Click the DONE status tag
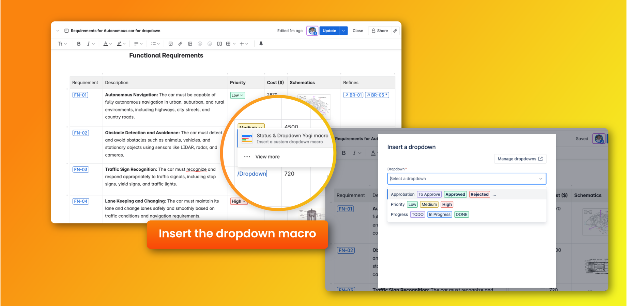627x306 pixels. coord(461,215)
